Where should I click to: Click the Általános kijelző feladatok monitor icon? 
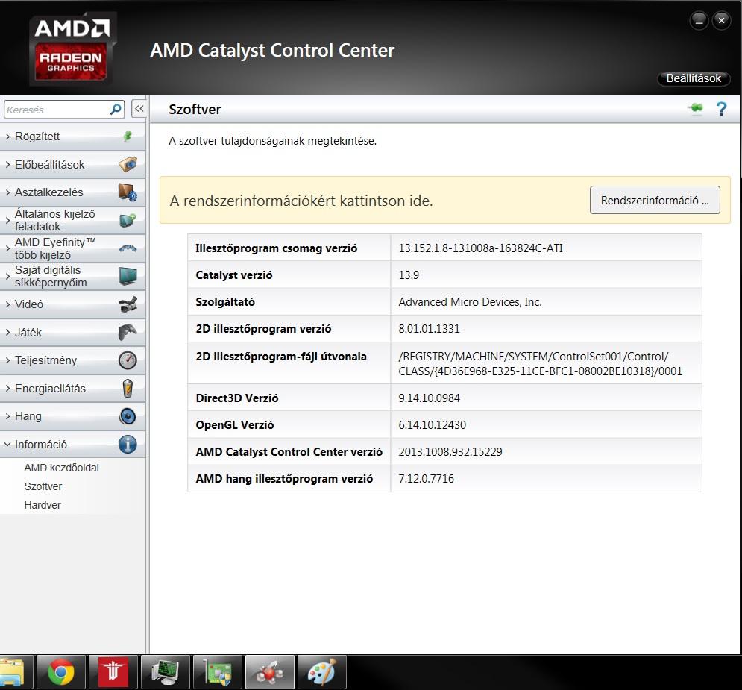[x=128, y=220]
